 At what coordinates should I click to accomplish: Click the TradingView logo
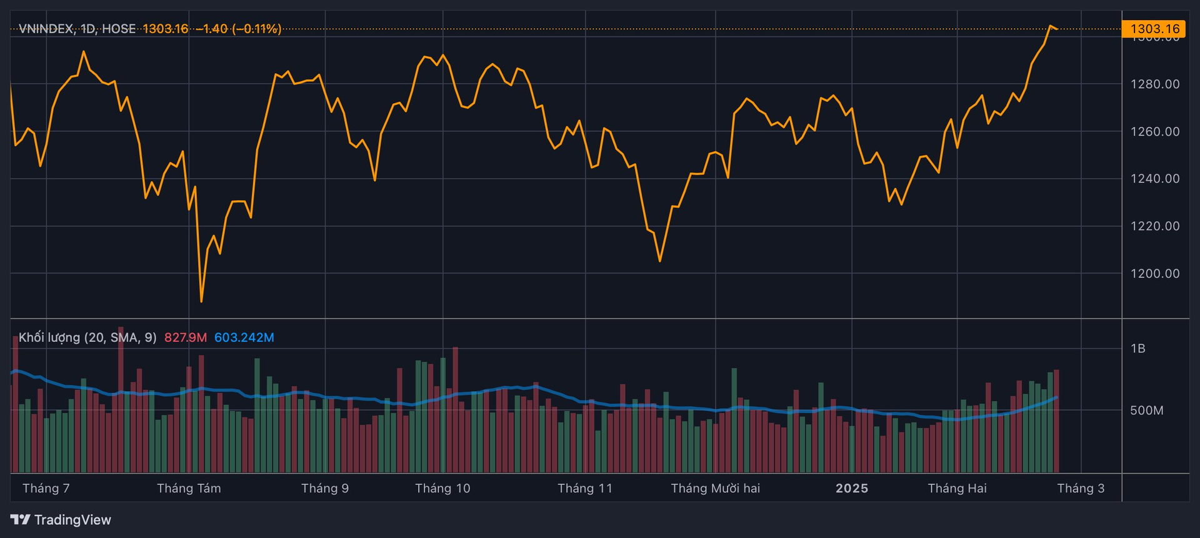[x=20, y=519]
